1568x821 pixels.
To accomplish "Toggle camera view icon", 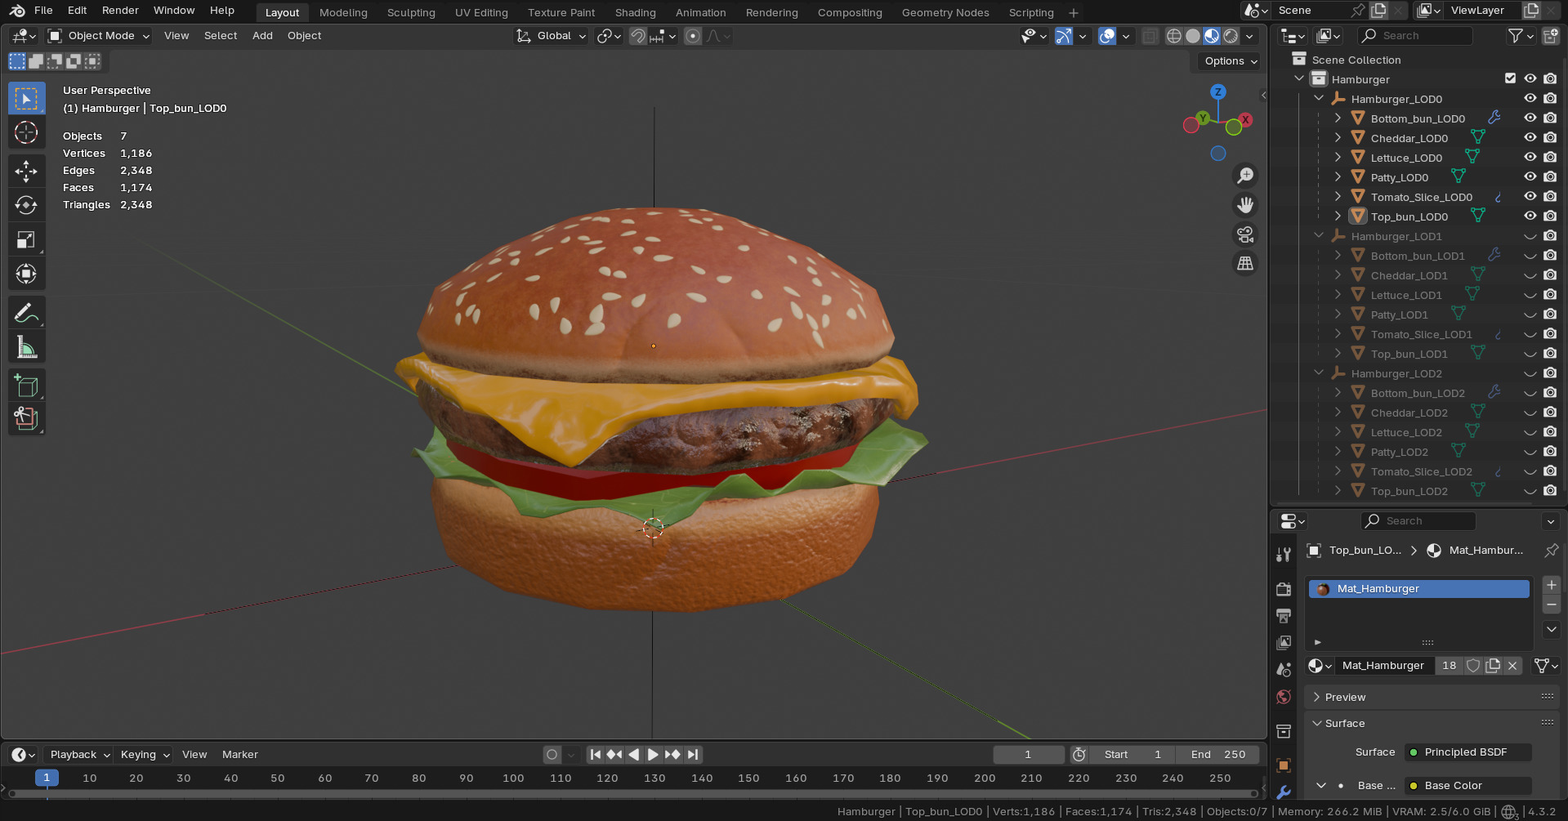I will (x=1245, y=234).
